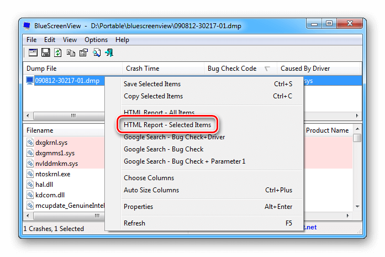Choose Google Search - Bug Check entry

coord(204,149)
